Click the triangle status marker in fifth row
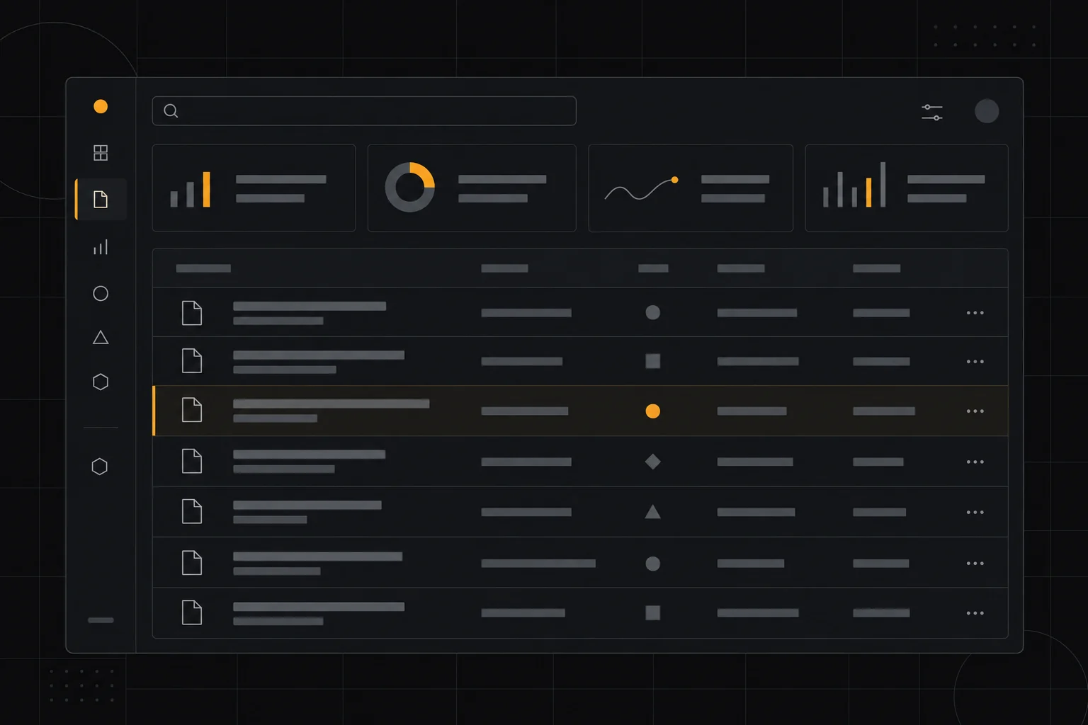1088x725 pixels. [x=653, y=511]
